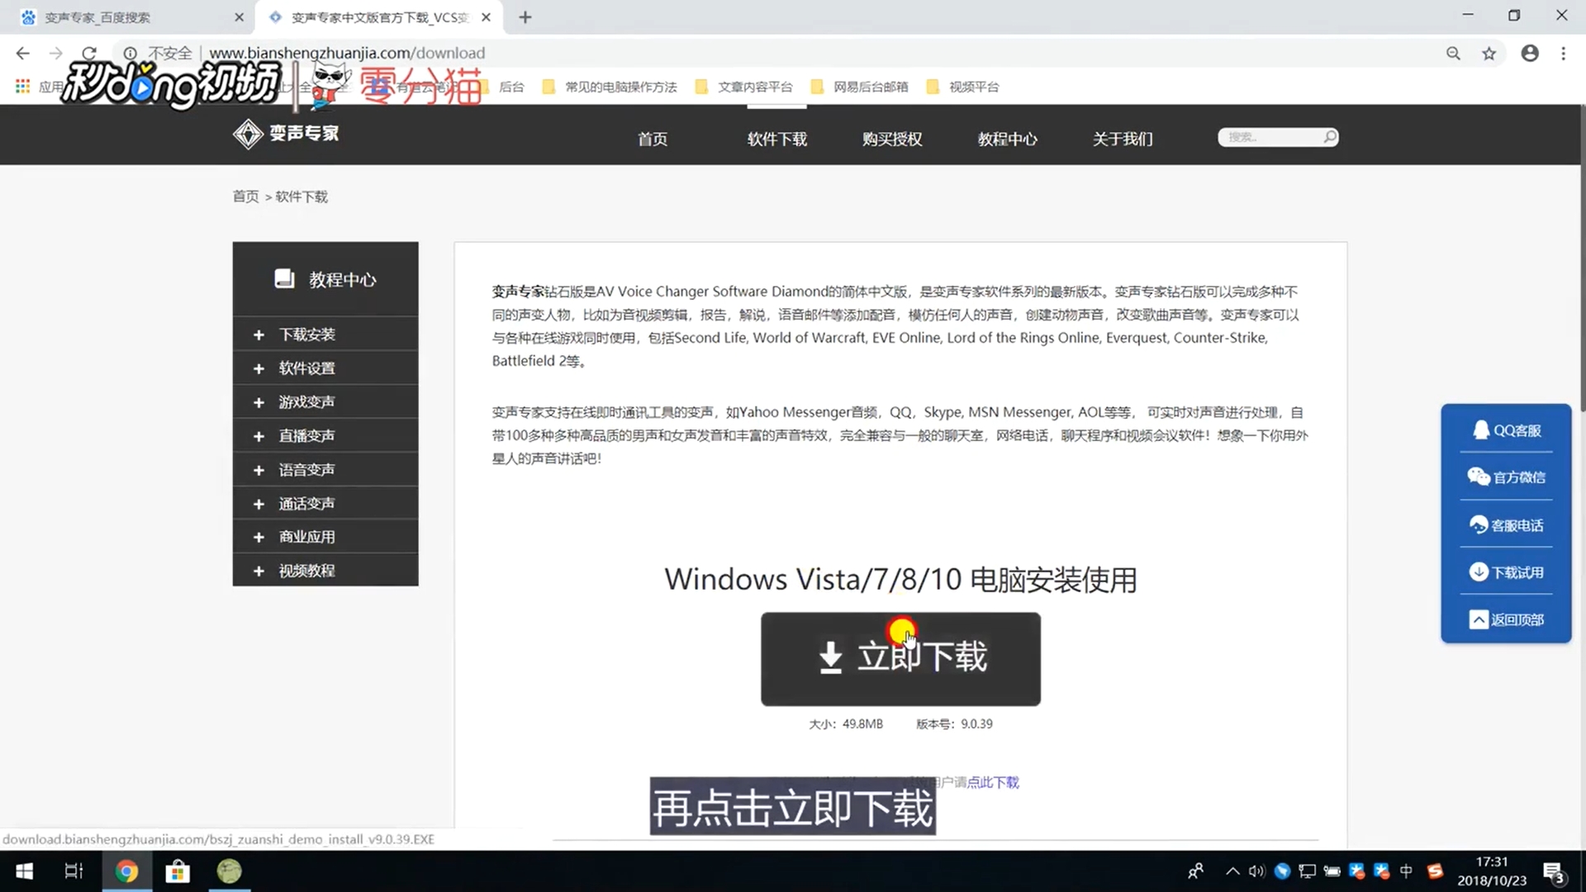The image size is (1586, 892).
Task: Bookmark this page with star icon
Action: [1489, 54]
